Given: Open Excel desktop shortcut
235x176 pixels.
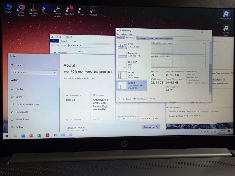Looking at the screenshot, I should point(82,11).
